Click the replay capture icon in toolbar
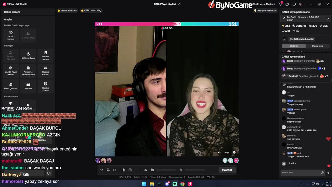 pos(130,170)
